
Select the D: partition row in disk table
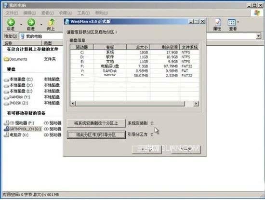click(x=134, y=57)
